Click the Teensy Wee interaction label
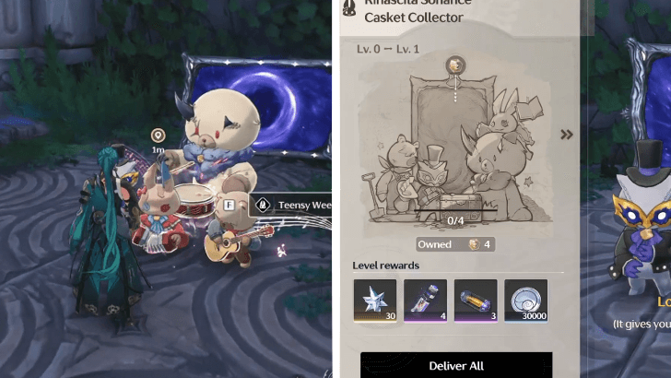Screen dimensions: 671x378 click(304, 205)
